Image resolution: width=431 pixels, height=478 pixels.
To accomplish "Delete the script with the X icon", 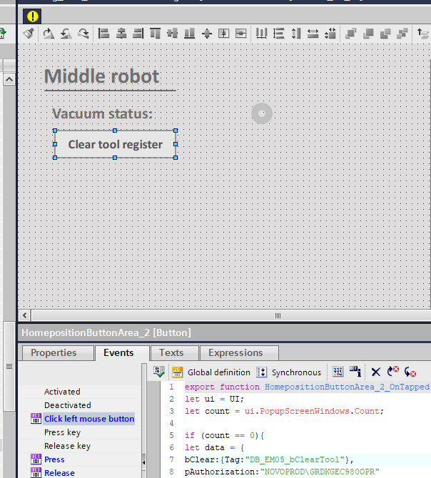I will tap(376, 372).
